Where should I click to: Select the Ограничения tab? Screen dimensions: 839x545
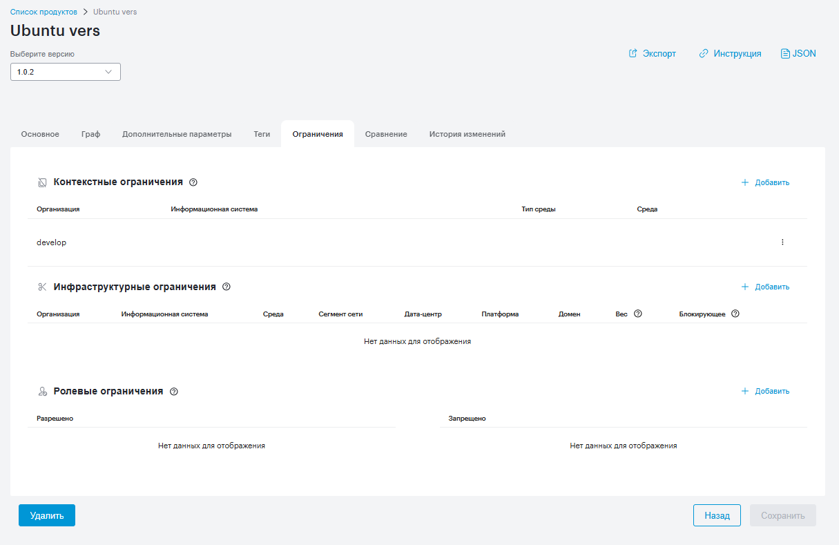coord(318,134)
